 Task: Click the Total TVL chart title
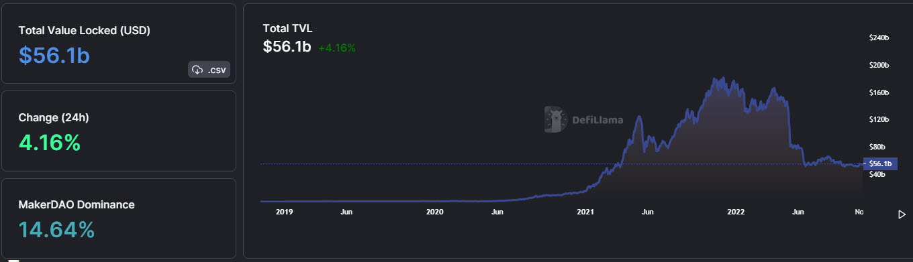coord(287,29)
